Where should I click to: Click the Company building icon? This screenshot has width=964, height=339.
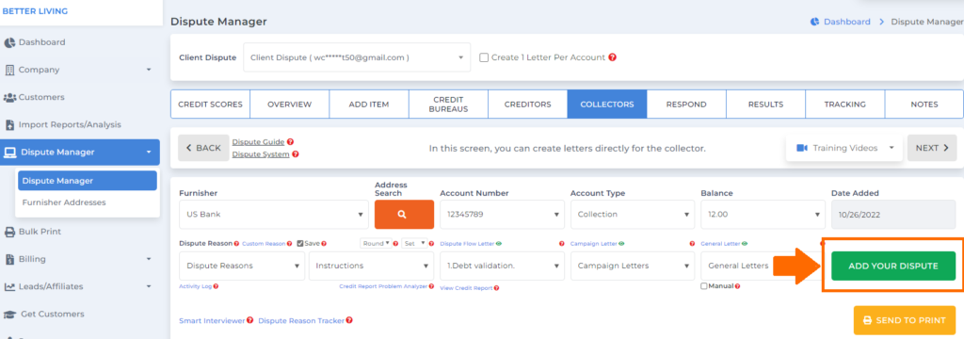click(9, 70)
